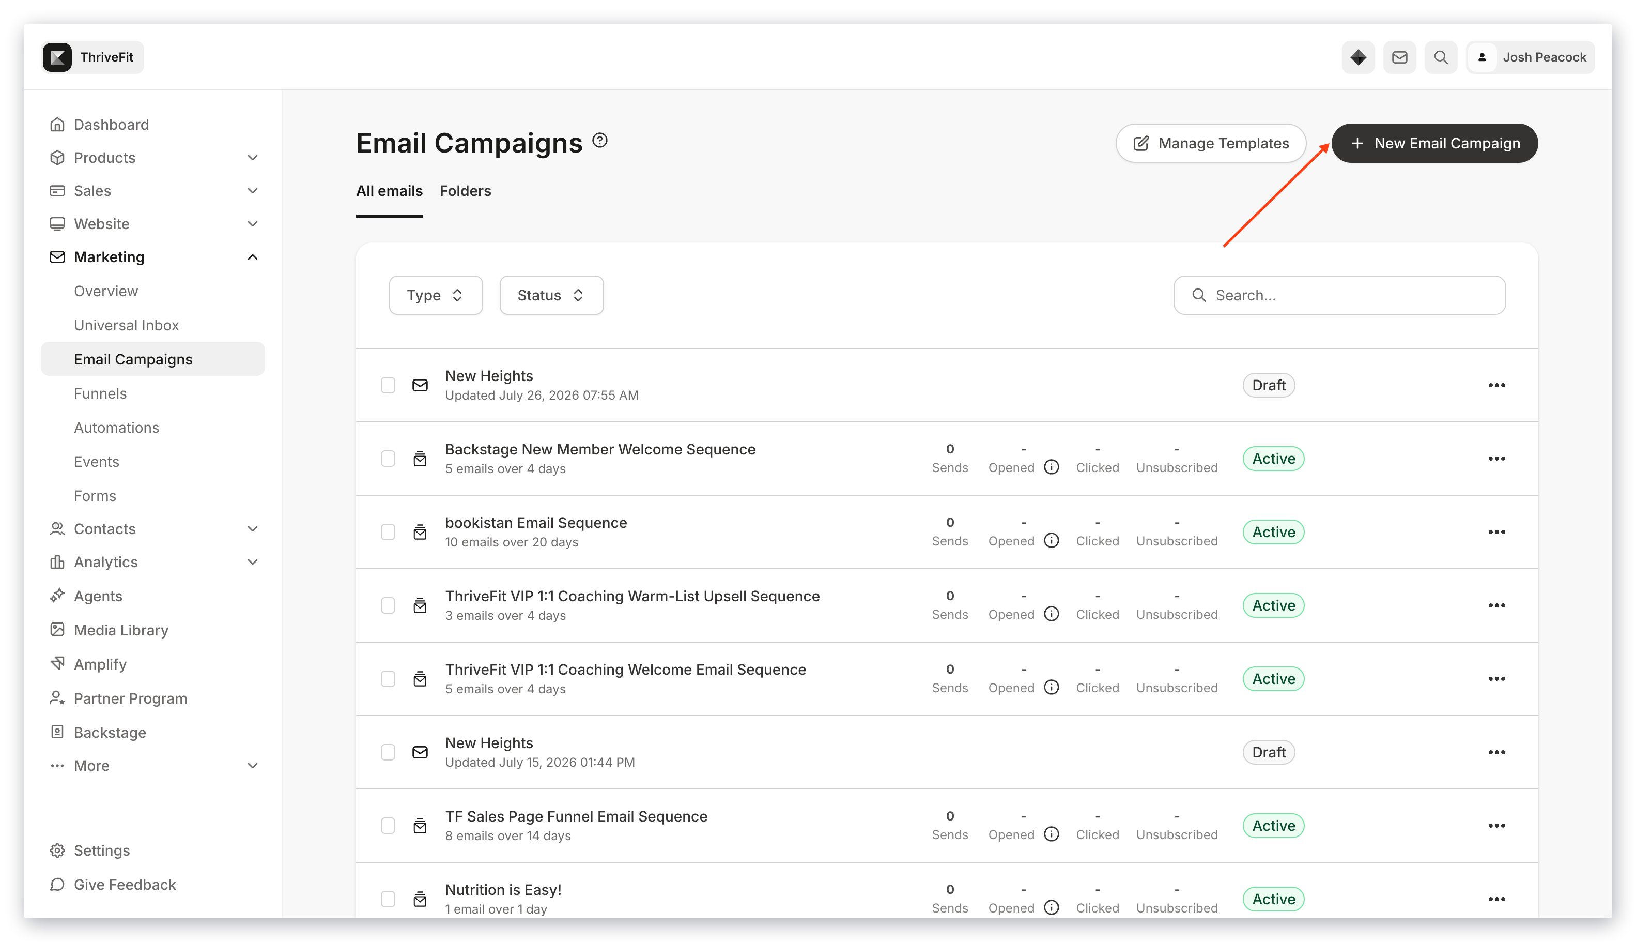
Task: Click info icon in bookistan Email Sequence row
Action: (1052, 540)
